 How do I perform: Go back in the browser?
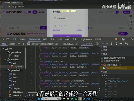tap(3, 7)
